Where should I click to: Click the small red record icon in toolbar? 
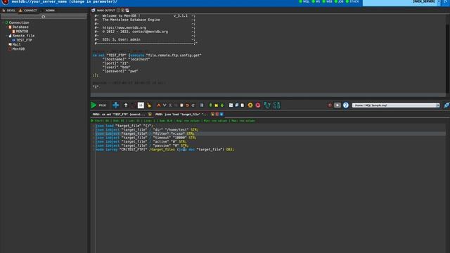point(330,105)
